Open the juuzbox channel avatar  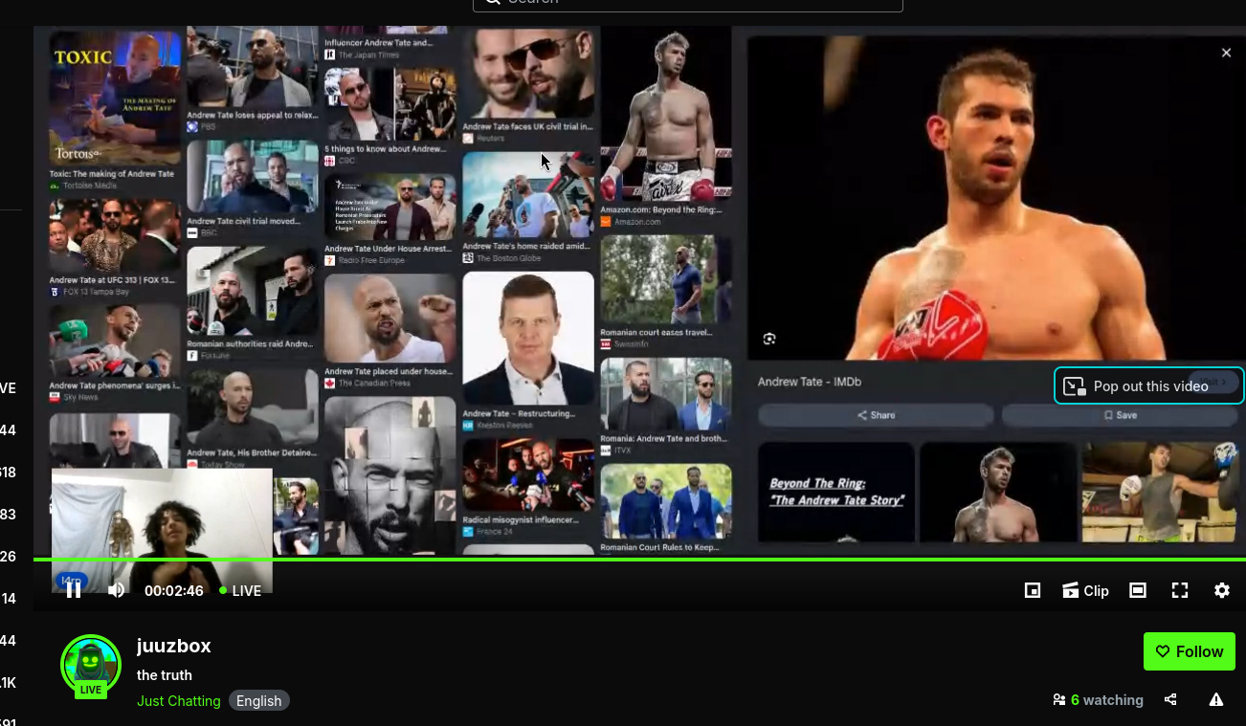91,665
